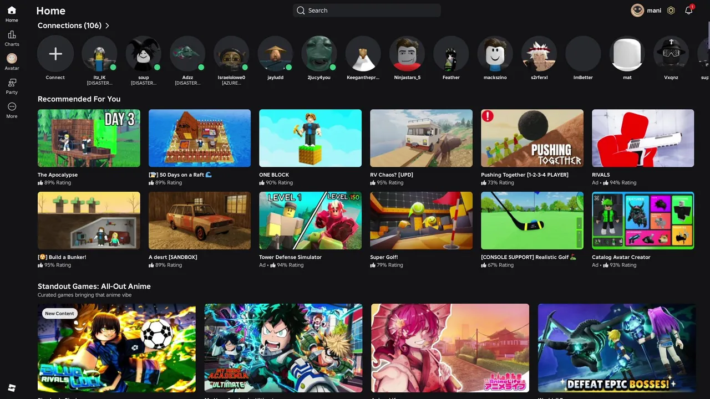
Task: Open Realistic Golf game thumbnail
Action: point(532,221)
